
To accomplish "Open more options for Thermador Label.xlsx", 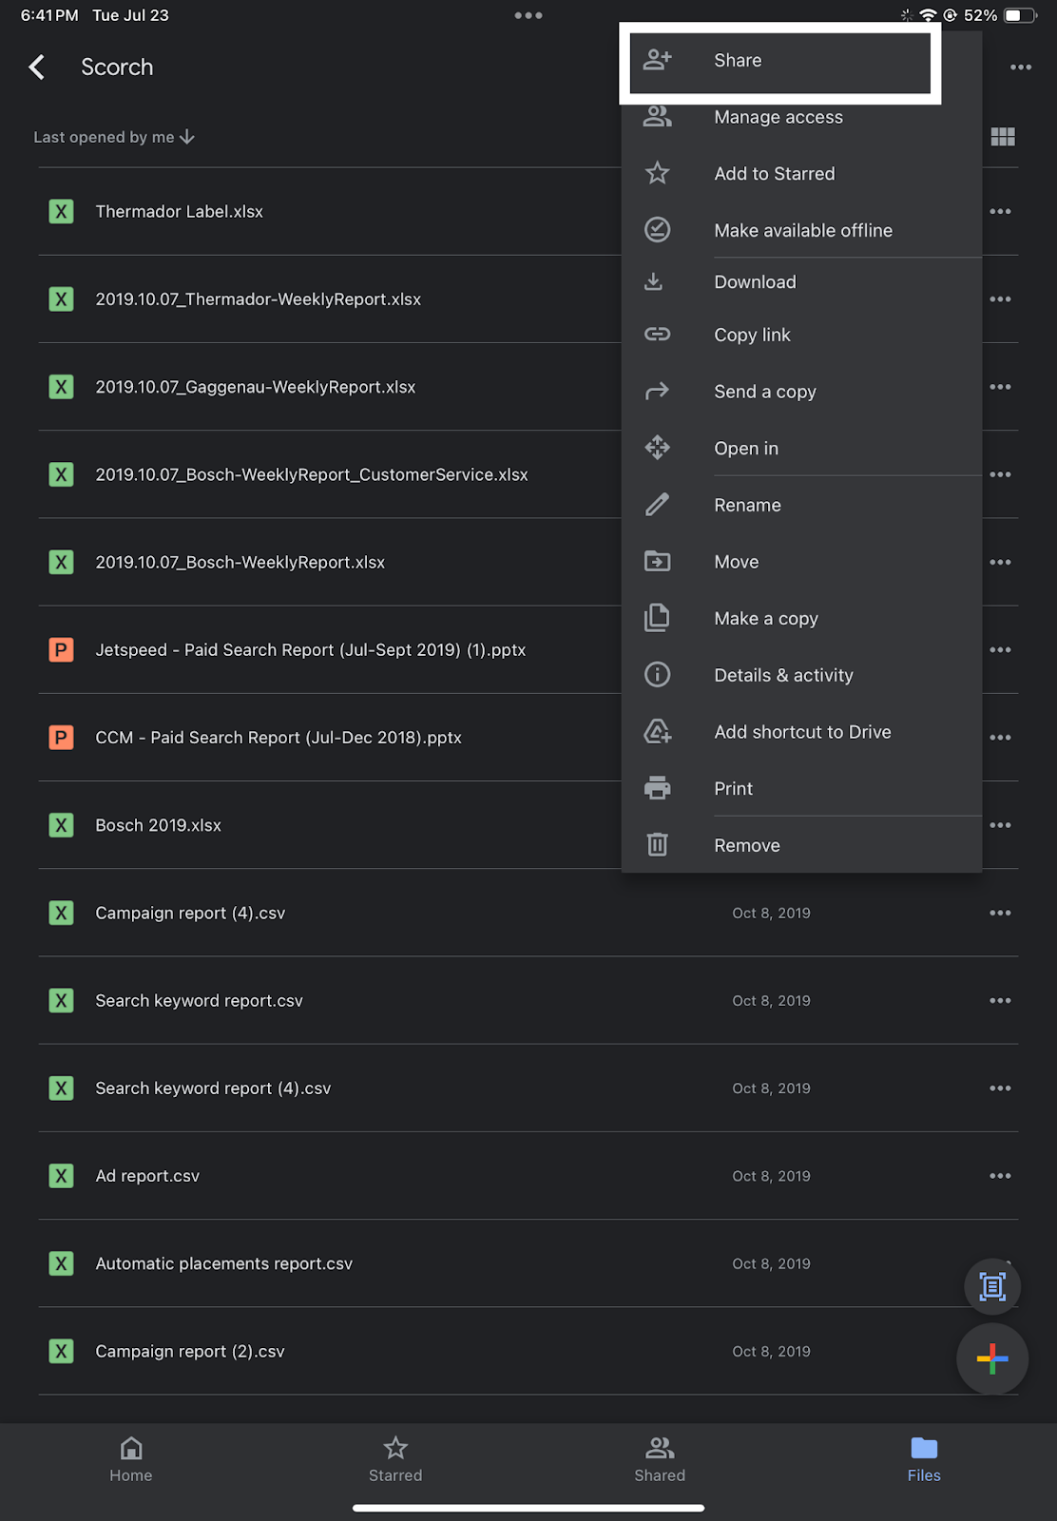I will tap(1000, 211).
